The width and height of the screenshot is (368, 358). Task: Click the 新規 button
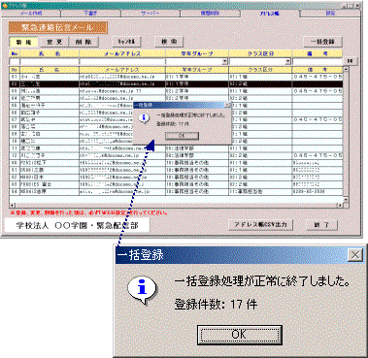pos(23,42)
